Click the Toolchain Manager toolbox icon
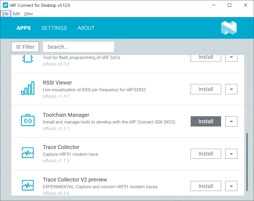This screenshot has width=254, height=201. (27, 121)
